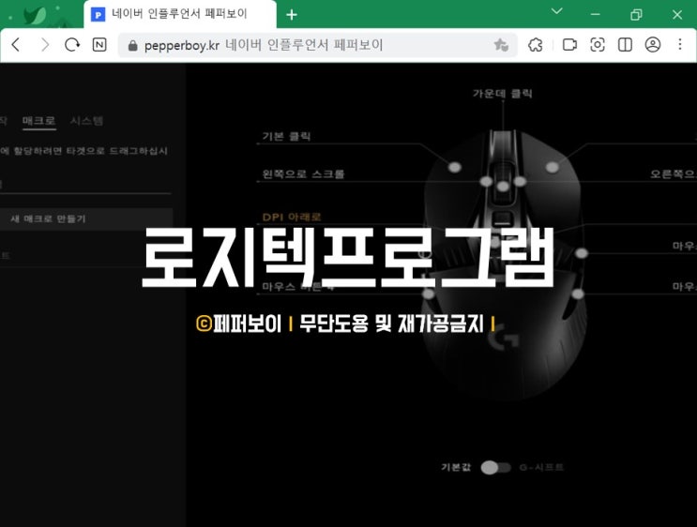Viewport: 697px width, 527px height.
Task: Click 새 매크로 만들기 button
Action: 86,218
